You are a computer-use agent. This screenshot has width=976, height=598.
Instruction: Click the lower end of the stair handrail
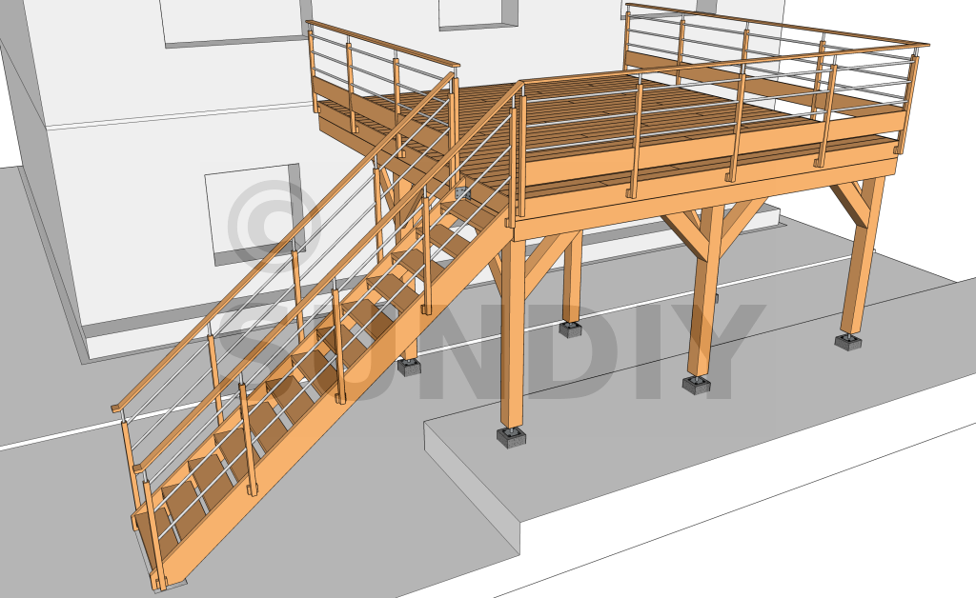click(118, 407)
